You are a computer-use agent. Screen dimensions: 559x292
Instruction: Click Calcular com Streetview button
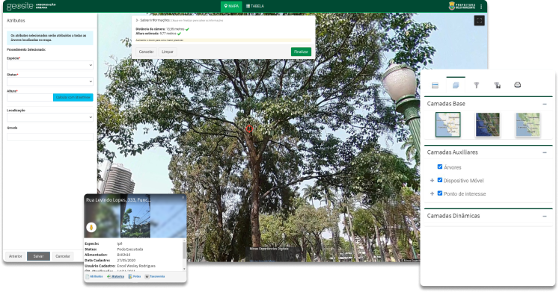pos(73,97)
